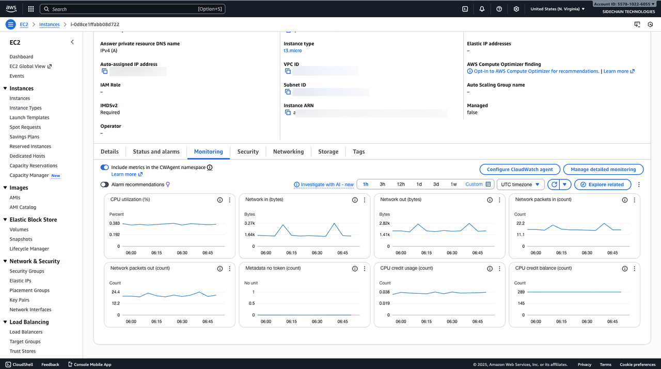Open the settings gear in top bar
The height and width of the screenshot is (369, 661).
(x=516, y=9)
